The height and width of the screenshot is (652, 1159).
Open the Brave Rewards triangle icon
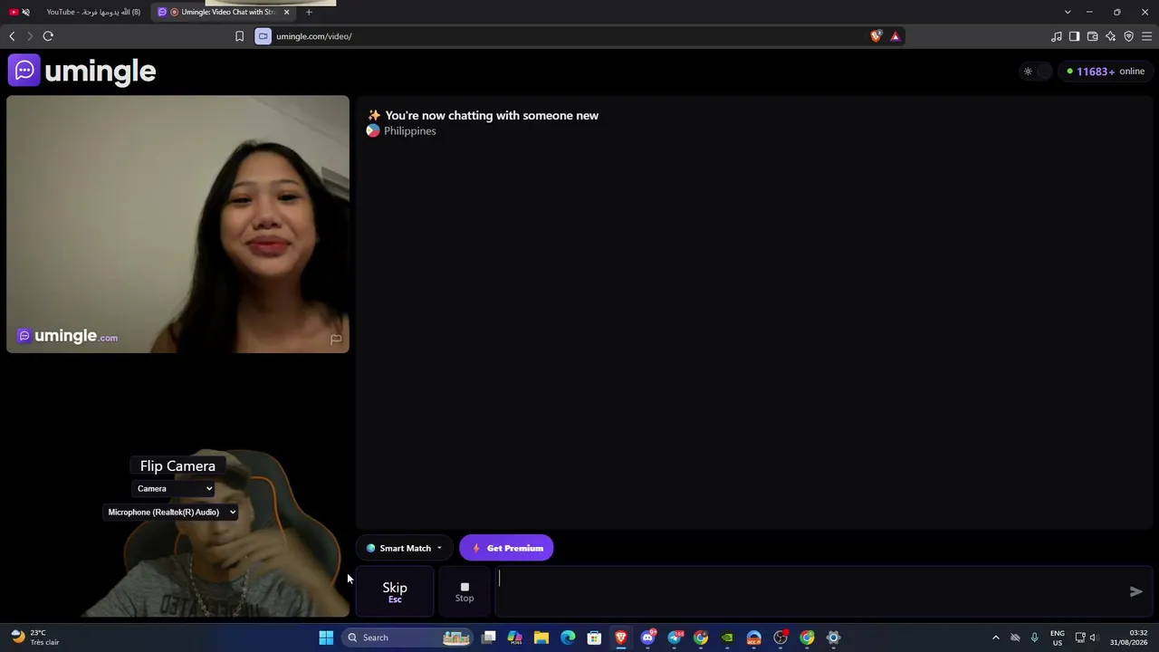tap(895, 36)
